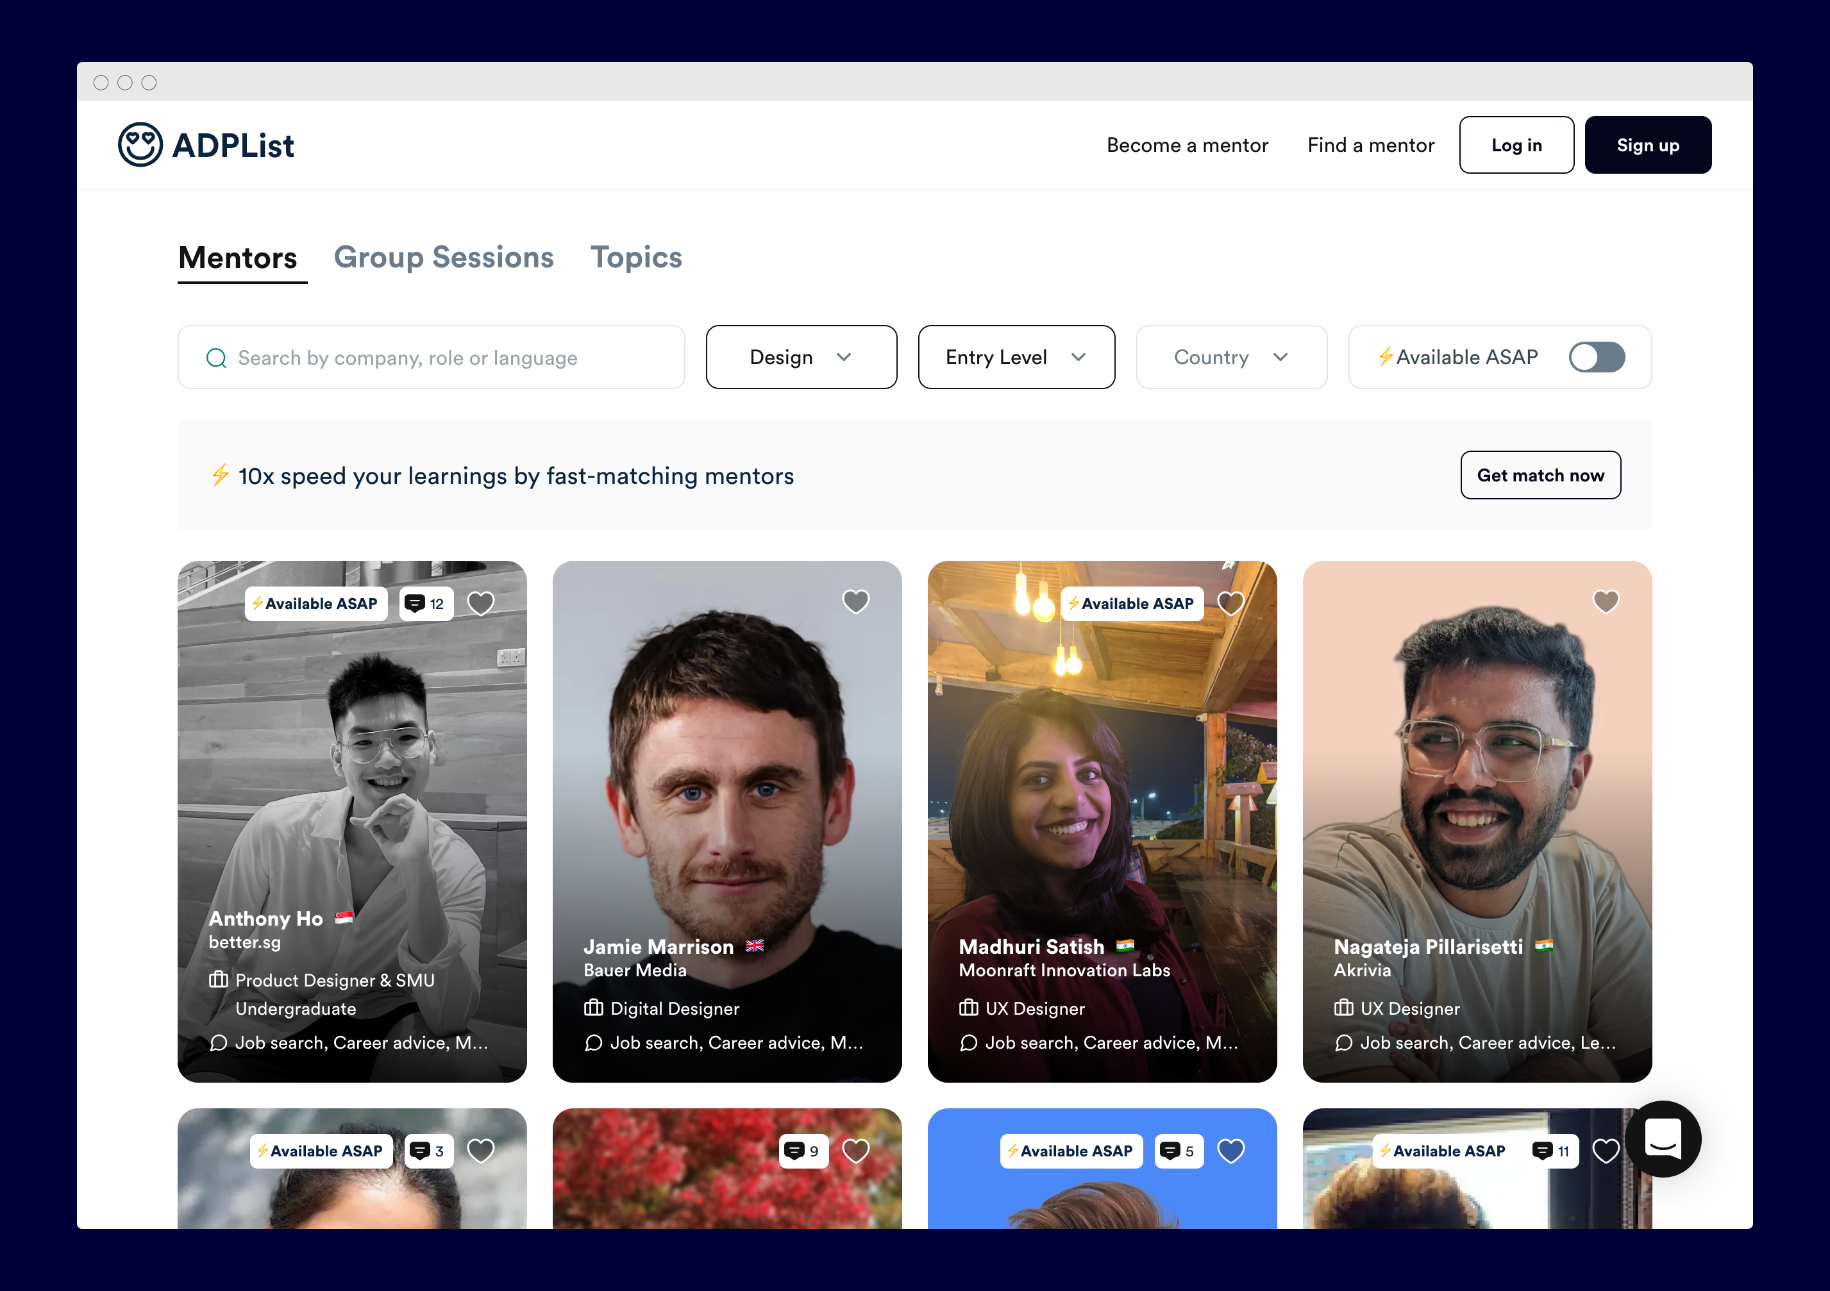Open the chat support bubble icon
Screen dimensions: 1830x1291
coord(1663,1139)
